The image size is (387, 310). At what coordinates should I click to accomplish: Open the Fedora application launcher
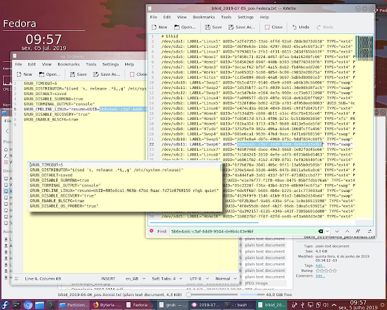point(5,305)
